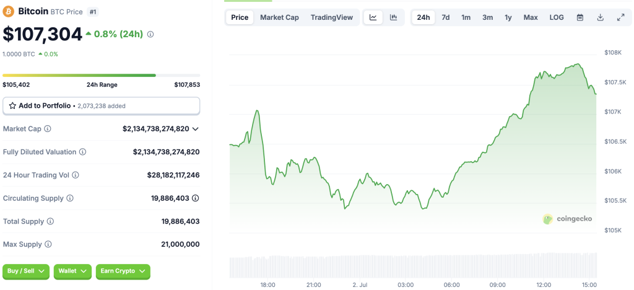This screenshot has width=634, height=290.
Task: Switch to line chart view icon
Action: pos(373,17)
